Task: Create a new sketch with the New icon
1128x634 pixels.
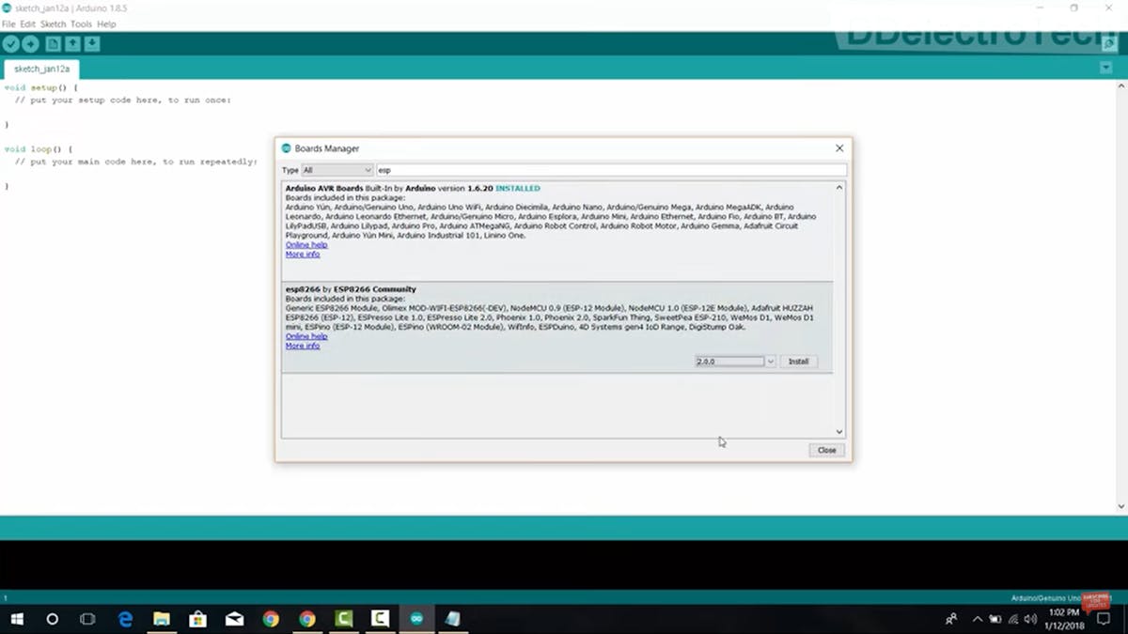Action: point(53,43)
